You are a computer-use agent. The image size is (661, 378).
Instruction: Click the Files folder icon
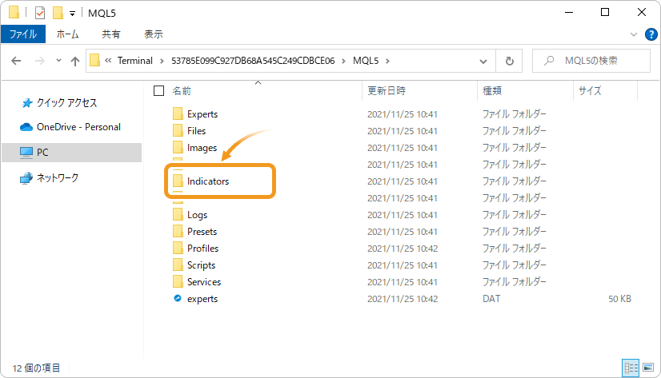point(178,130)
